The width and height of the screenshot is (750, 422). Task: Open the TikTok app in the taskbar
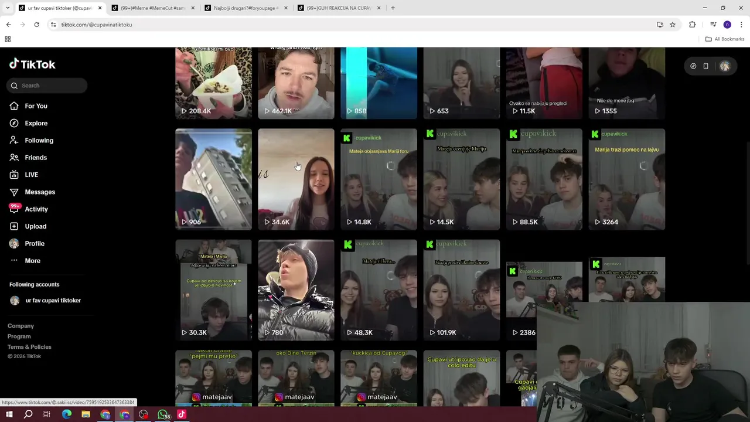(x=182, y=414)
